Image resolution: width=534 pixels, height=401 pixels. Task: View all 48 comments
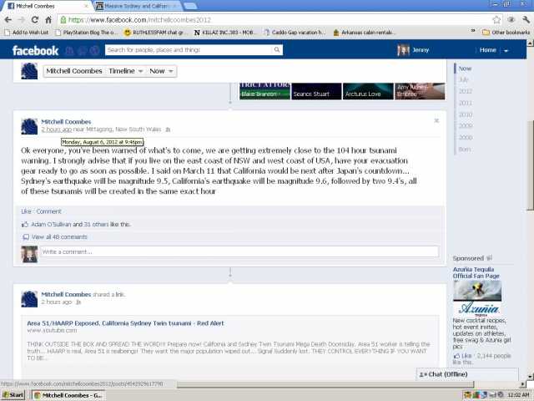pyautogui.click(x=59, y=237)
